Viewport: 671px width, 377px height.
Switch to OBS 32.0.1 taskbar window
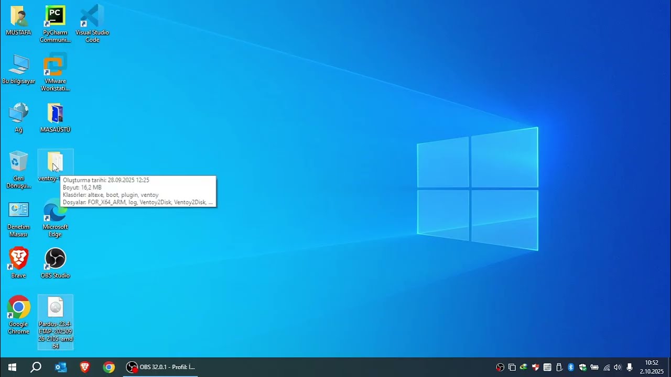(x=161, y=367)
